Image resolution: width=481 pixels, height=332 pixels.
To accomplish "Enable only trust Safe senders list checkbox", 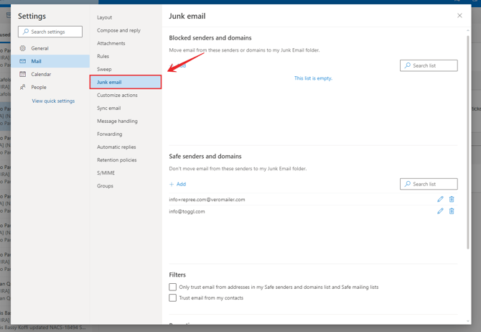I will coord(173,287).
